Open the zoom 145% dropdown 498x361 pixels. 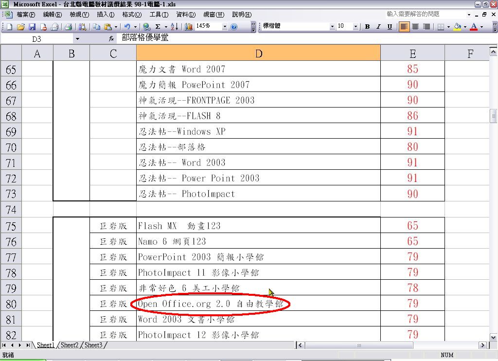[x=225, y=27]
